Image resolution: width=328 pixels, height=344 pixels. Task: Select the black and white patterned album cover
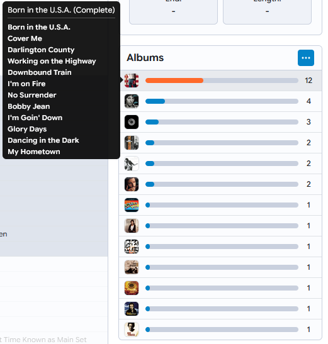click(132, 247)
